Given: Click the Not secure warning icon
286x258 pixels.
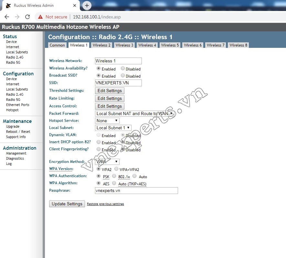Looking at the screenshot, I should pos(40,17).
